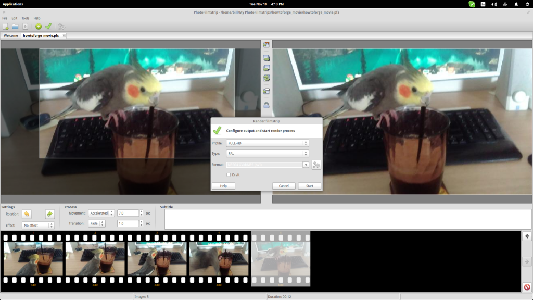This screenshot has width=533, height=300.
Task: Click the green checkmark render filmstrip icon
Action: point(48,26)
